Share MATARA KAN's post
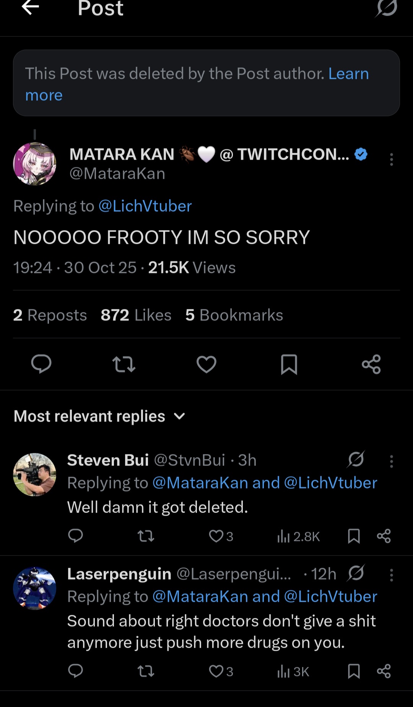 [371, 364]
